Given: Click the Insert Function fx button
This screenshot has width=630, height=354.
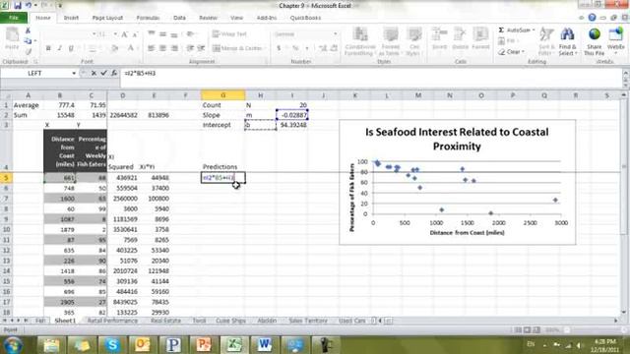Looking at the screenshot, I should (x=114, y=73).
